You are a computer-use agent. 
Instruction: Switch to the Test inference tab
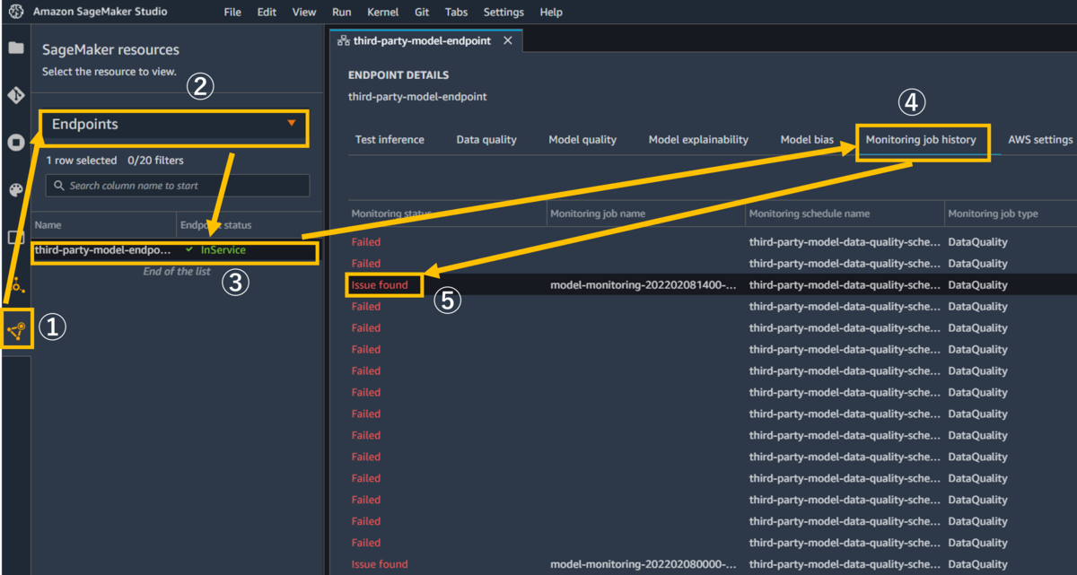point(390,140)
